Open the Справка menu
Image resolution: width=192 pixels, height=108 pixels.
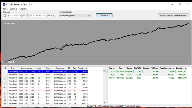point(23,9)
